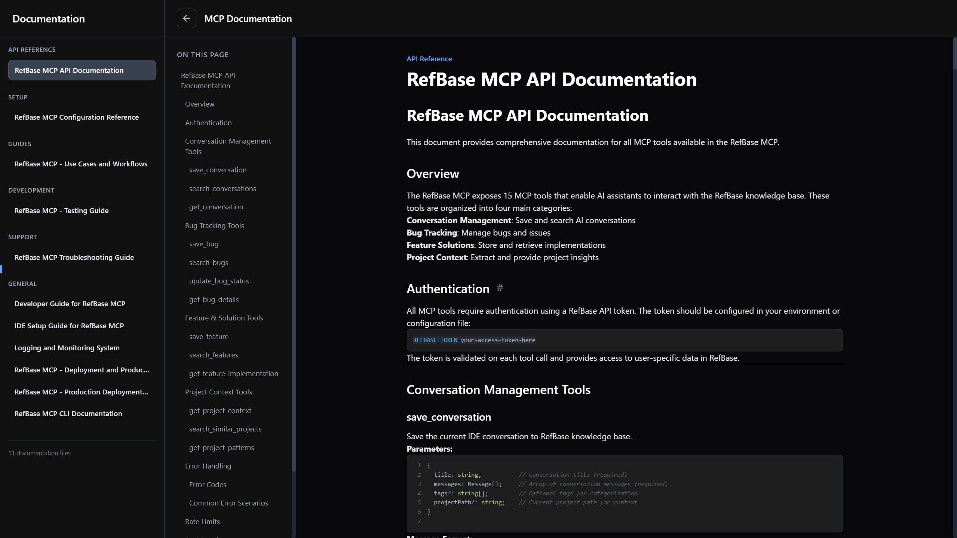Image resolution: width=957 pixels, height=538 pixels.
Task: Jump to save_conversation in page outline
Action: coord(218,170)
